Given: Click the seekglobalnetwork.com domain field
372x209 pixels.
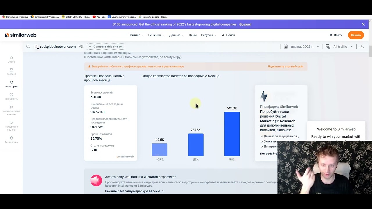Looking at the screenshot, I should click(57, 46).
